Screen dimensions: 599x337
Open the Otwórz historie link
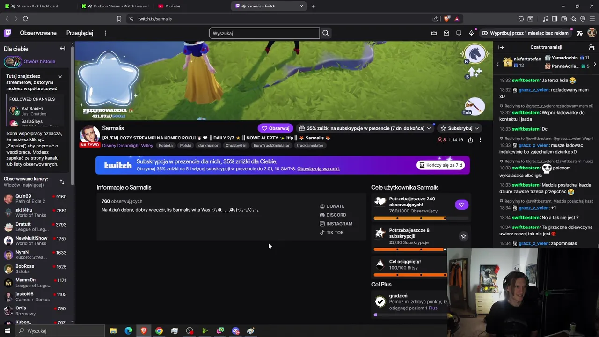pos(39,61)
